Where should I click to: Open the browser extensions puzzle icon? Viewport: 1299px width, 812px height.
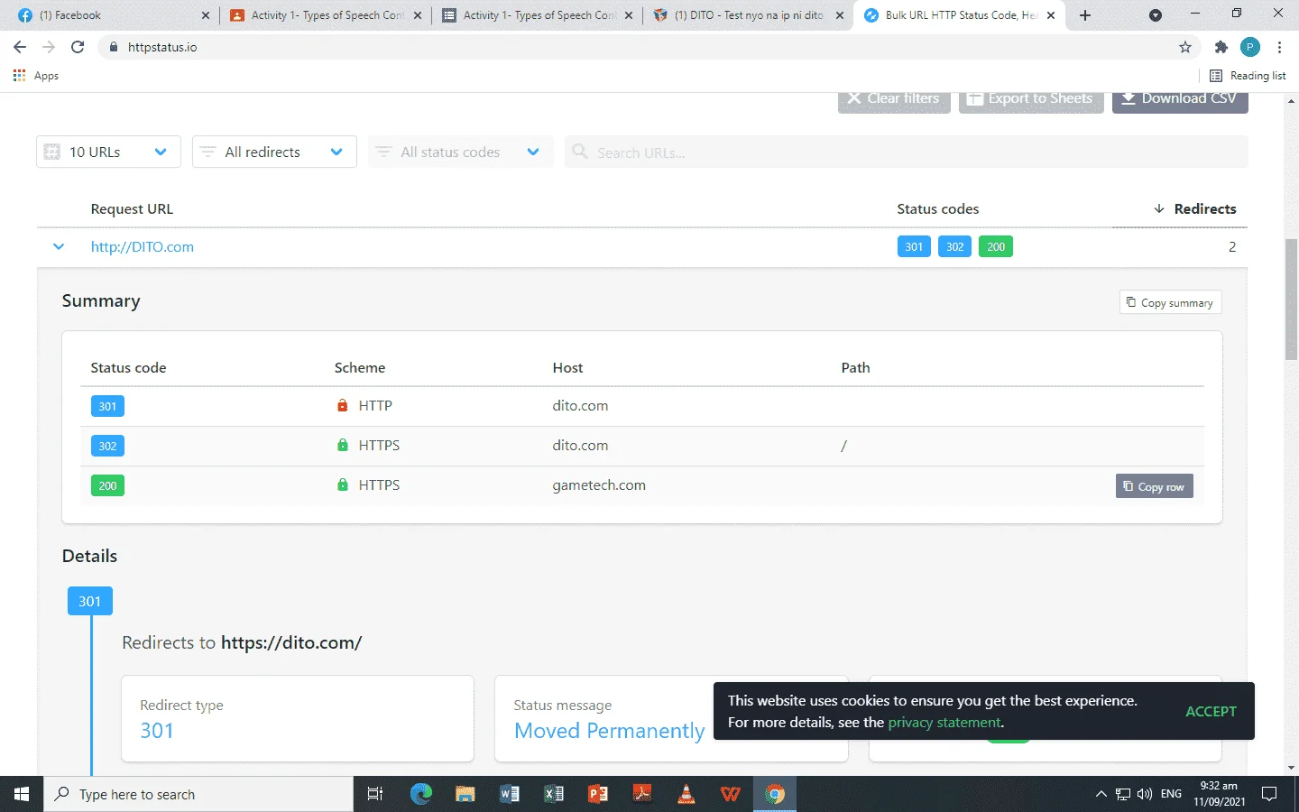point(1221,47)
